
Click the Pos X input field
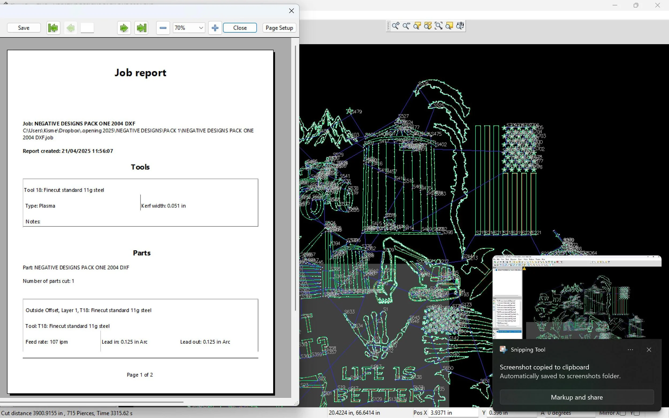453,413
